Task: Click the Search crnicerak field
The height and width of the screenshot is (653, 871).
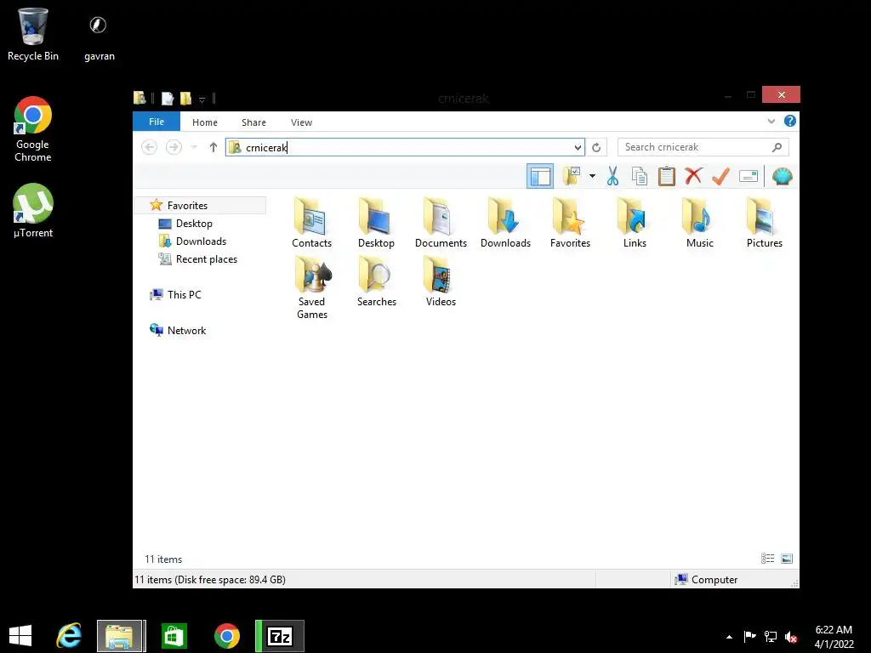Action: point(703,147)
